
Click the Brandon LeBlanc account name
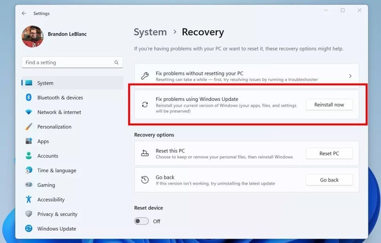[x=67, y=34]
